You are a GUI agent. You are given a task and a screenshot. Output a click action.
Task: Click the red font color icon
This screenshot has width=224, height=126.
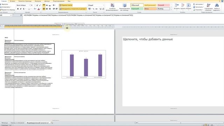click(38, 9)
